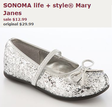This screenshot has height=107, width=112.
Task: Click the word original before the price
Action: (11, 24)
